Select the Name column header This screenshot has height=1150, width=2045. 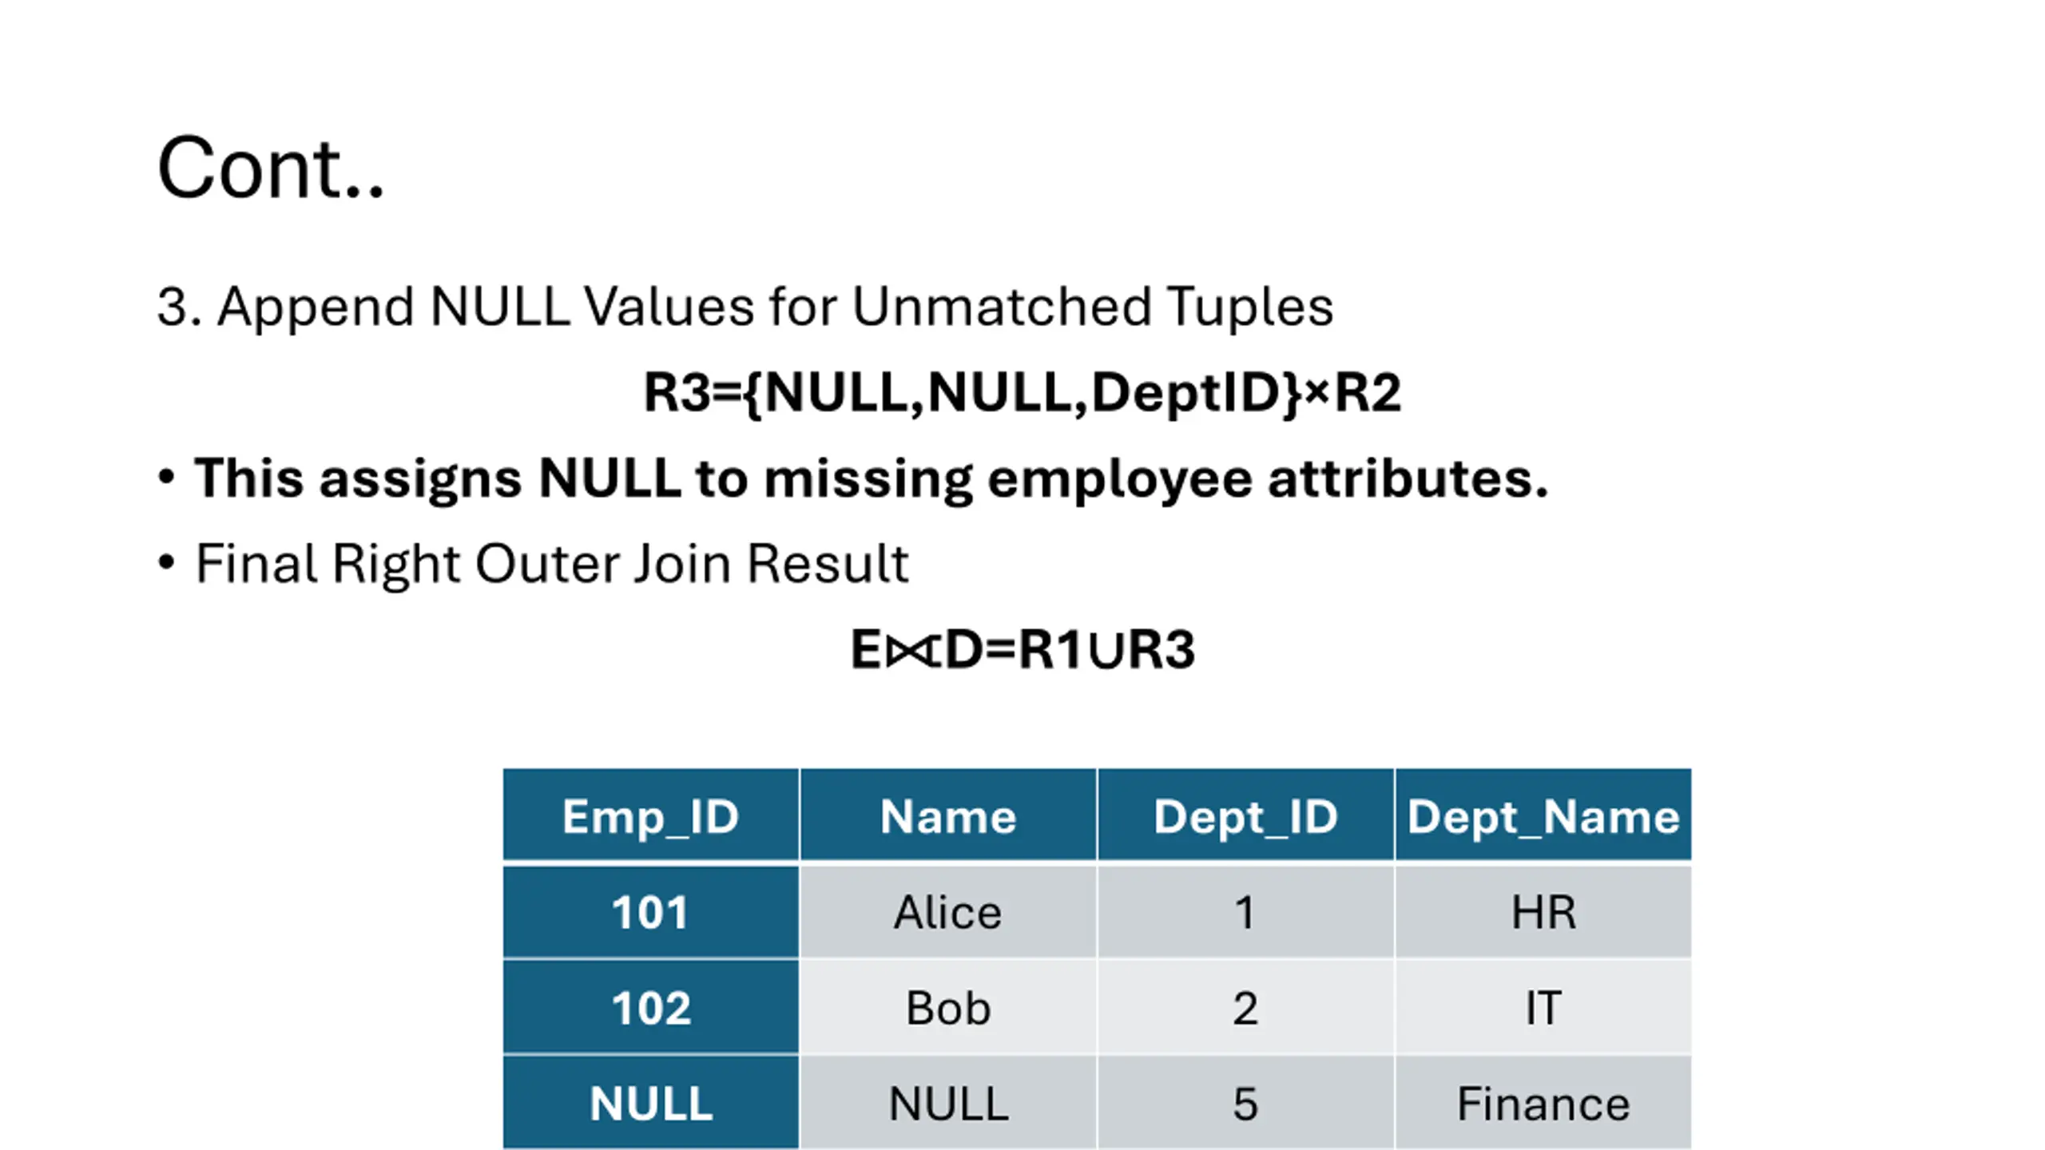click(x=948, y=815)
